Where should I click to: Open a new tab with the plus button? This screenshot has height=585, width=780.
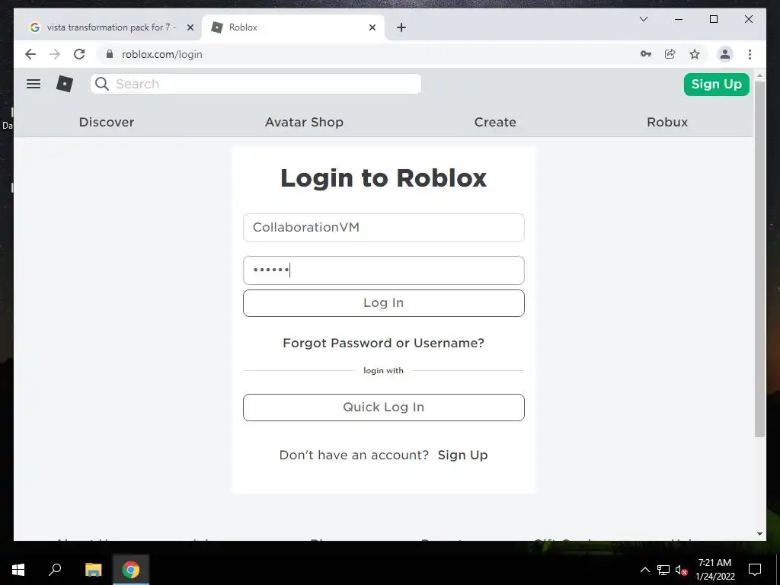pyautogui.click(x=401, y=27)
